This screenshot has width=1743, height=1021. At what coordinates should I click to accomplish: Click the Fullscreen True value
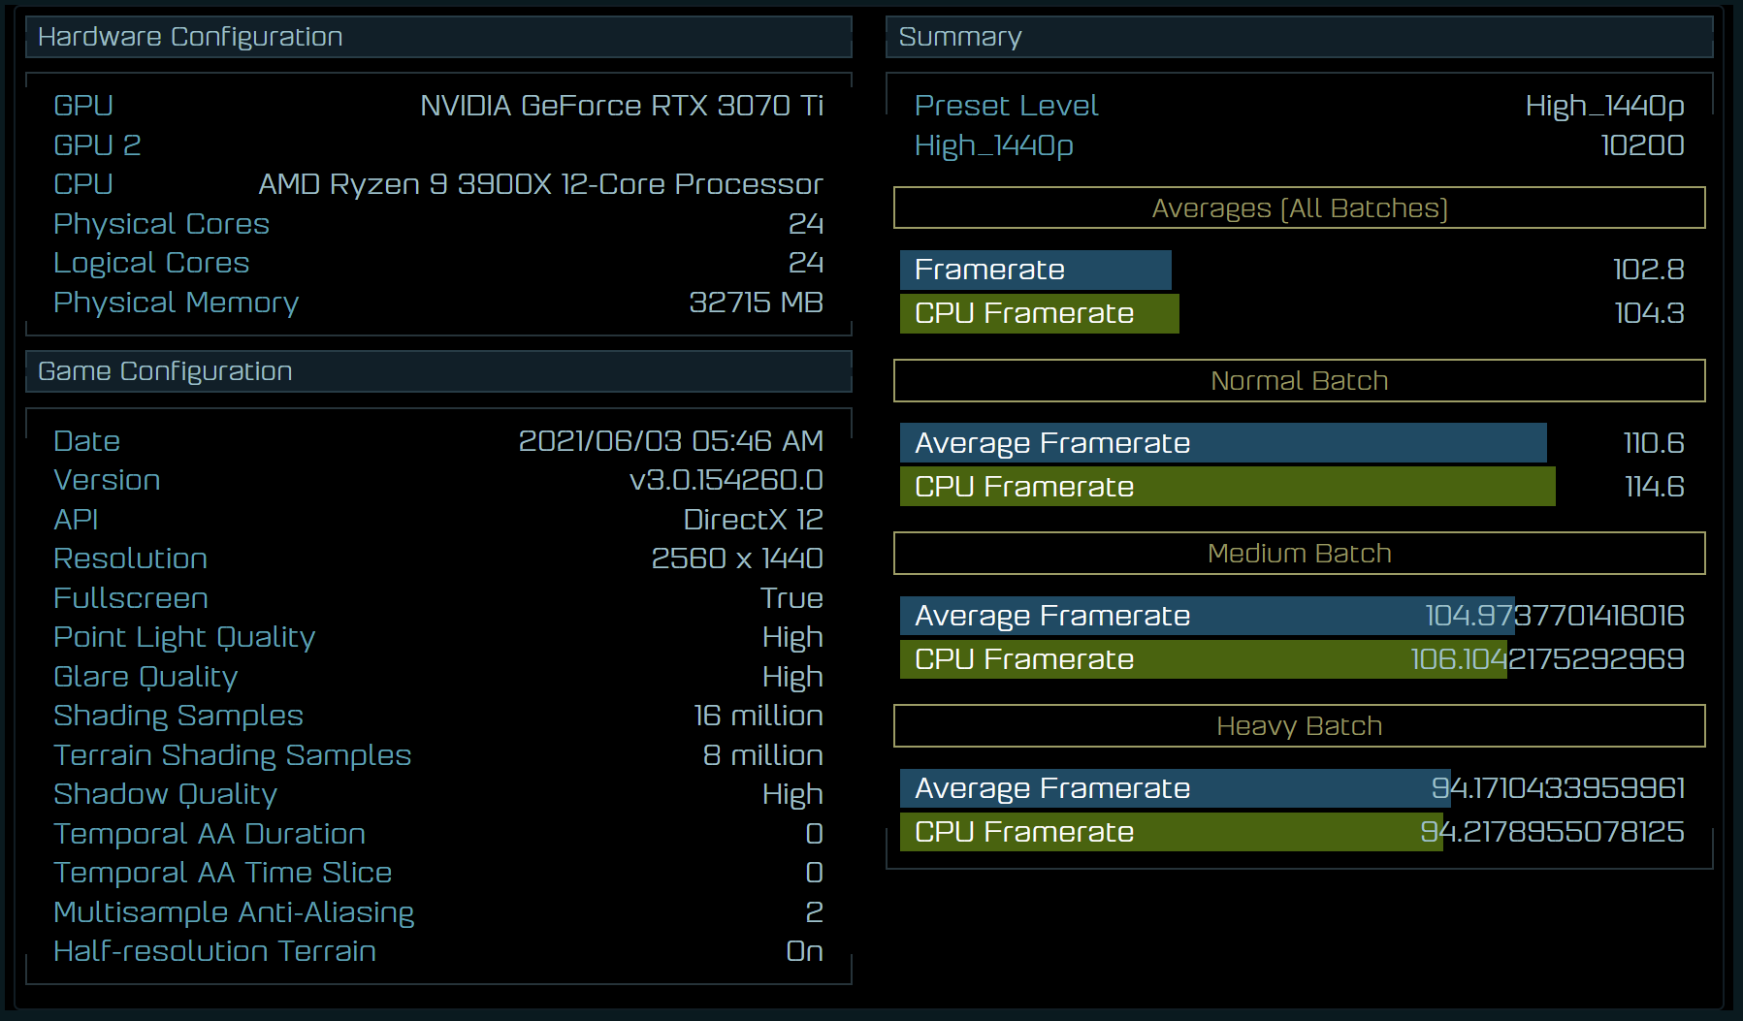pos(791,598)
